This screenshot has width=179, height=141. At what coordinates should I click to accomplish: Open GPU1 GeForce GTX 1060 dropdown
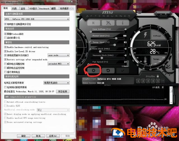[37, 19]
